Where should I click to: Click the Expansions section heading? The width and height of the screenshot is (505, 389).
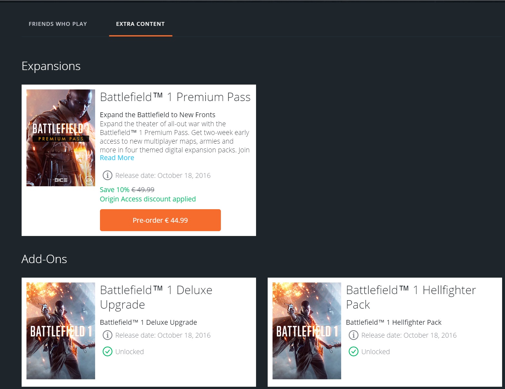(51, 66)
